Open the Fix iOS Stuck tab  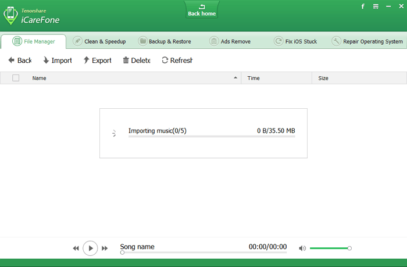[x=296, y=41]
